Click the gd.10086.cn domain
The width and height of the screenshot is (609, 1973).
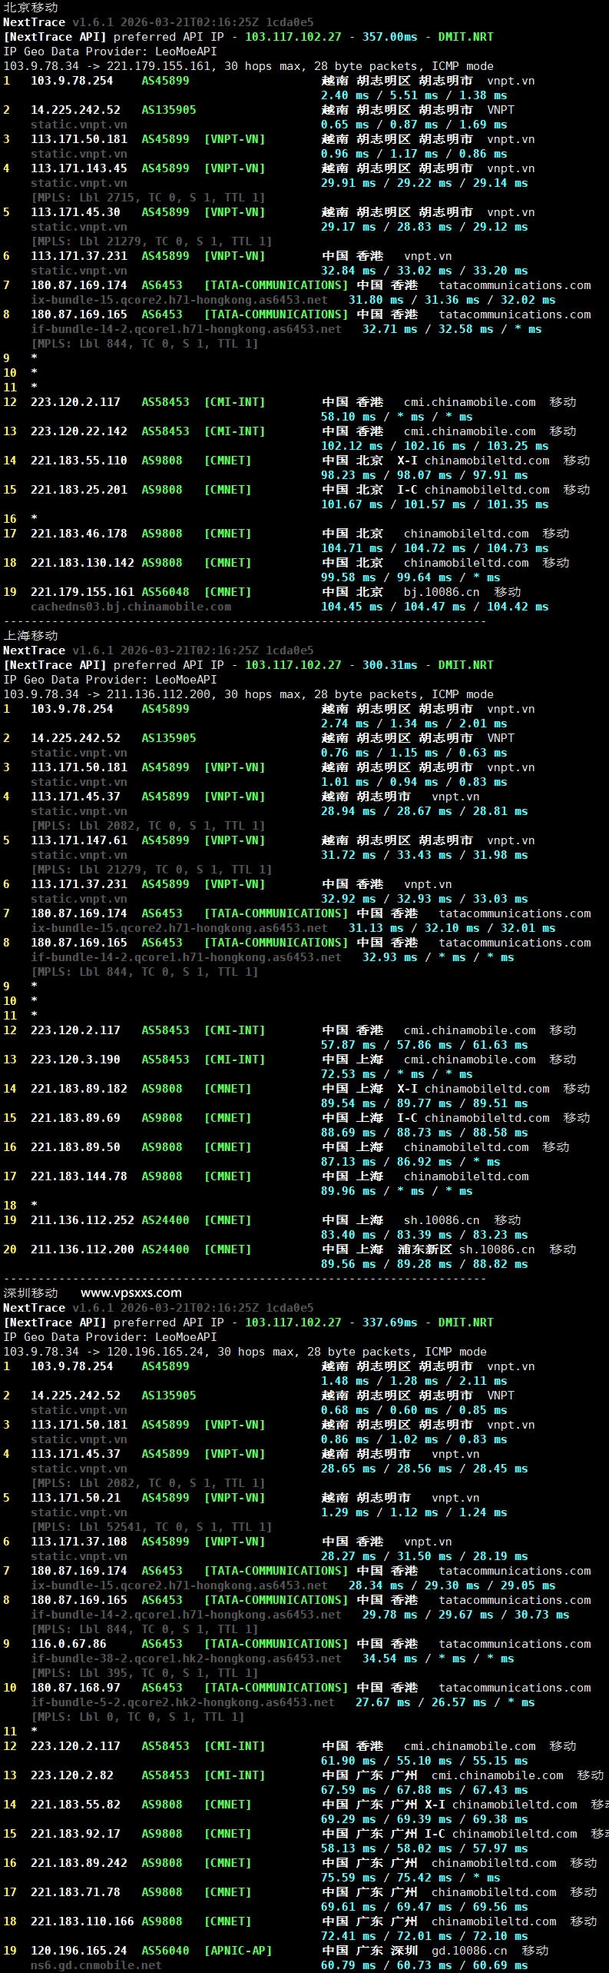469,1951
